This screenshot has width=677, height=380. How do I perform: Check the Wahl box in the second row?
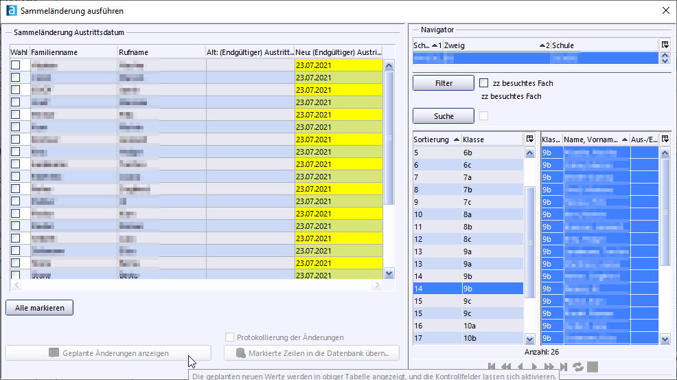coord(15,78)
